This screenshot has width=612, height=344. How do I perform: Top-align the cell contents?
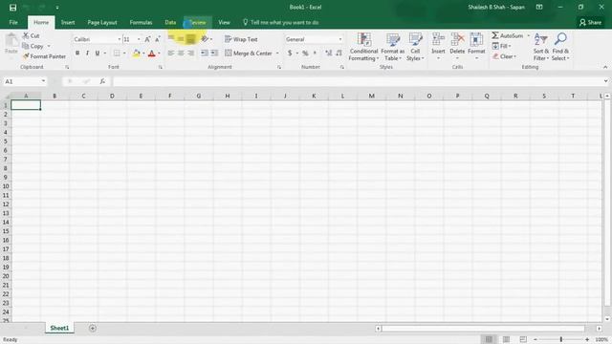click(171, 38)
